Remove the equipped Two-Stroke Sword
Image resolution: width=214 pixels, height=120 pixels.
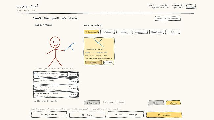tap(73, 75)
